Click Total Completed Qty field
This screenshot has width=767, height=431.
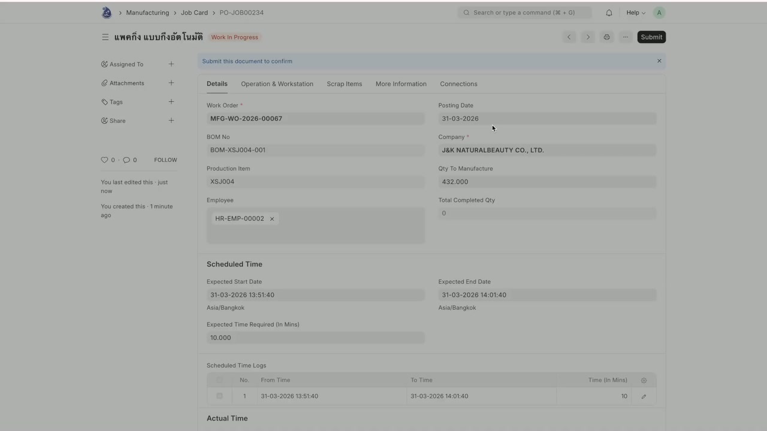pos(547,213)
